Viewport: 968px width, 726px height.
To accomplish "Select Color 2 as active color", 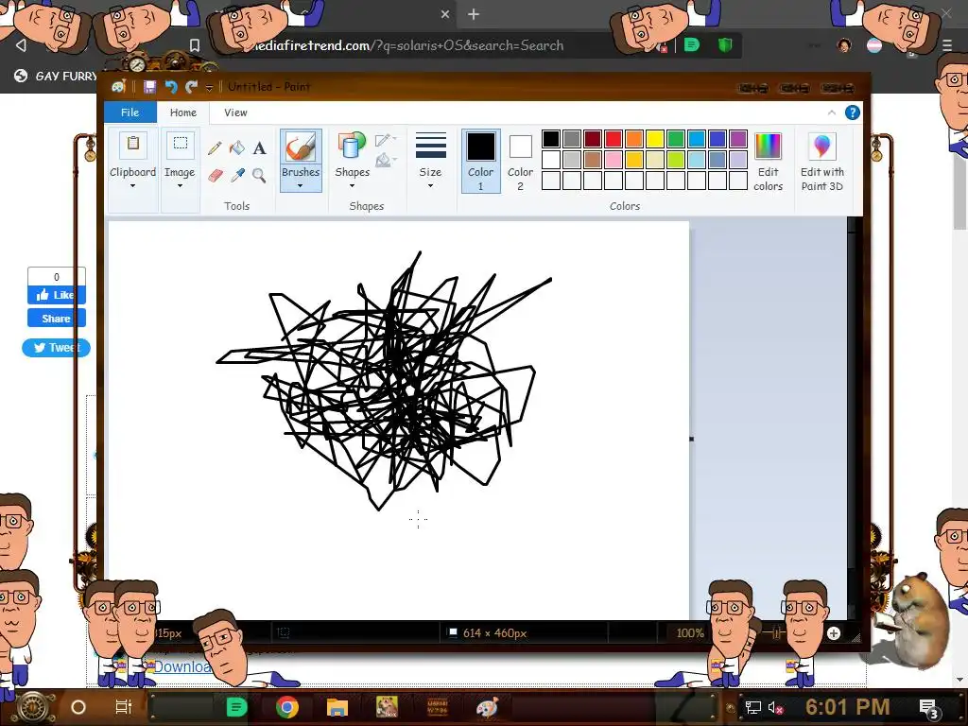I will coord(520,162).
